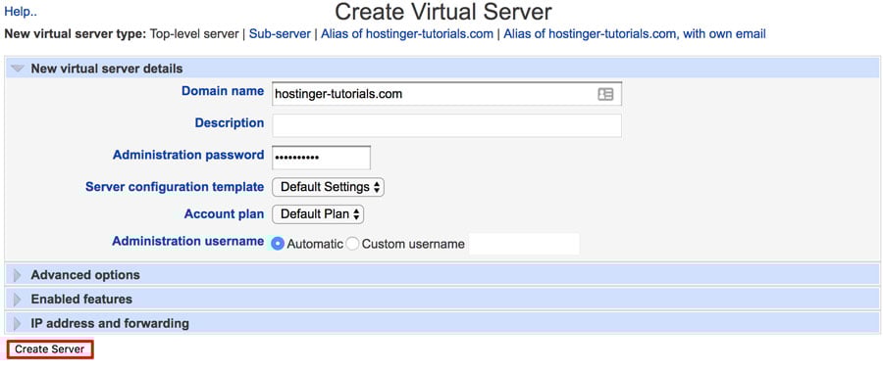Click the contact card icon in Domain name field
Viewport: 883px width, 372px height.
coord(605,94)
